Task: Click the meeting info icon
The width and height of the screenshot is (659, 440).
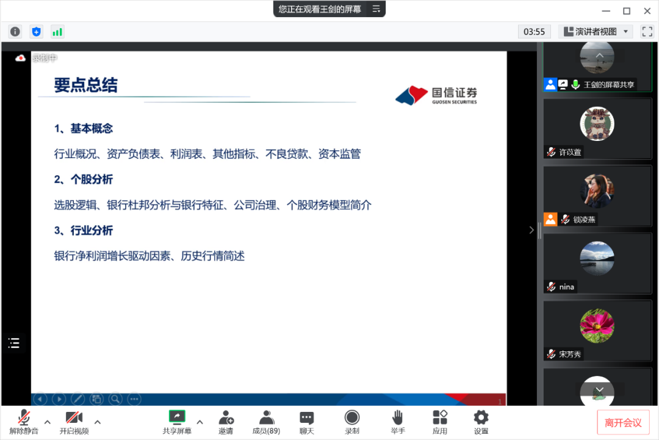Action: (15, 32)
